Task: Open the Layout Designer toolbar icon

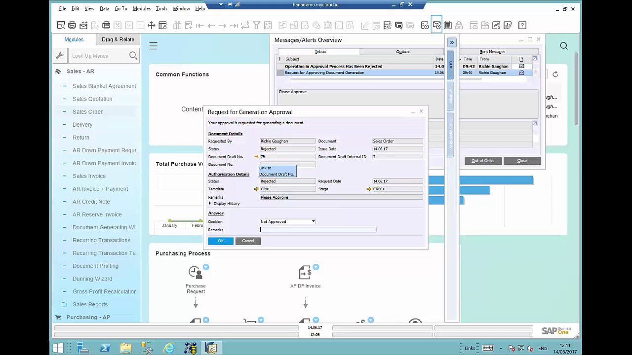Action: tap(162, 25)
